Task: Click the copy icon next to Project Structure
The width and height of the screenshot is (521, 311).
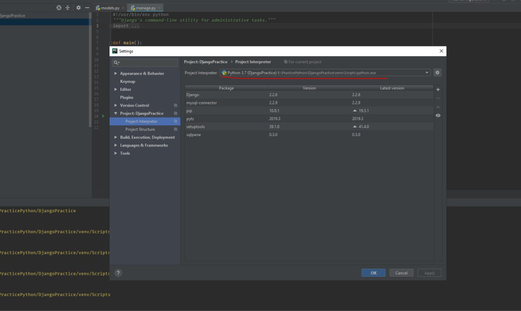Action: pyautogui.click(x=175, y=129)
